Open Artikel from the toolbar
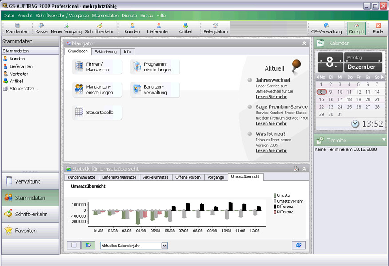The height and width of the screenshot is (266, 389). point(185,28)
